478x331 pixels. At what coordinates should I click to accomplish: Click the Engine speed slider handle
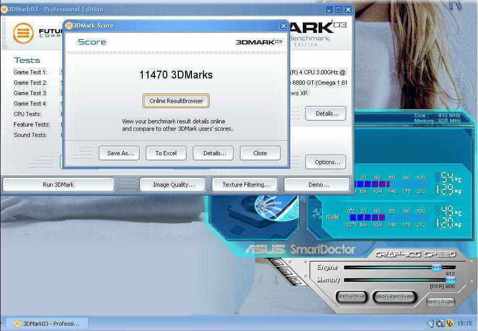pos(437,267)
